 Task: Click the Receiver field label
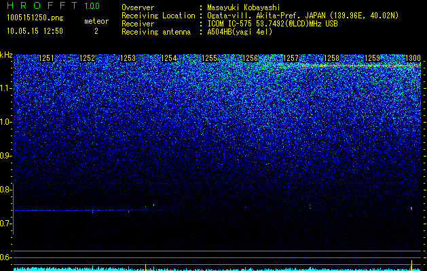[x=138, y=24]
